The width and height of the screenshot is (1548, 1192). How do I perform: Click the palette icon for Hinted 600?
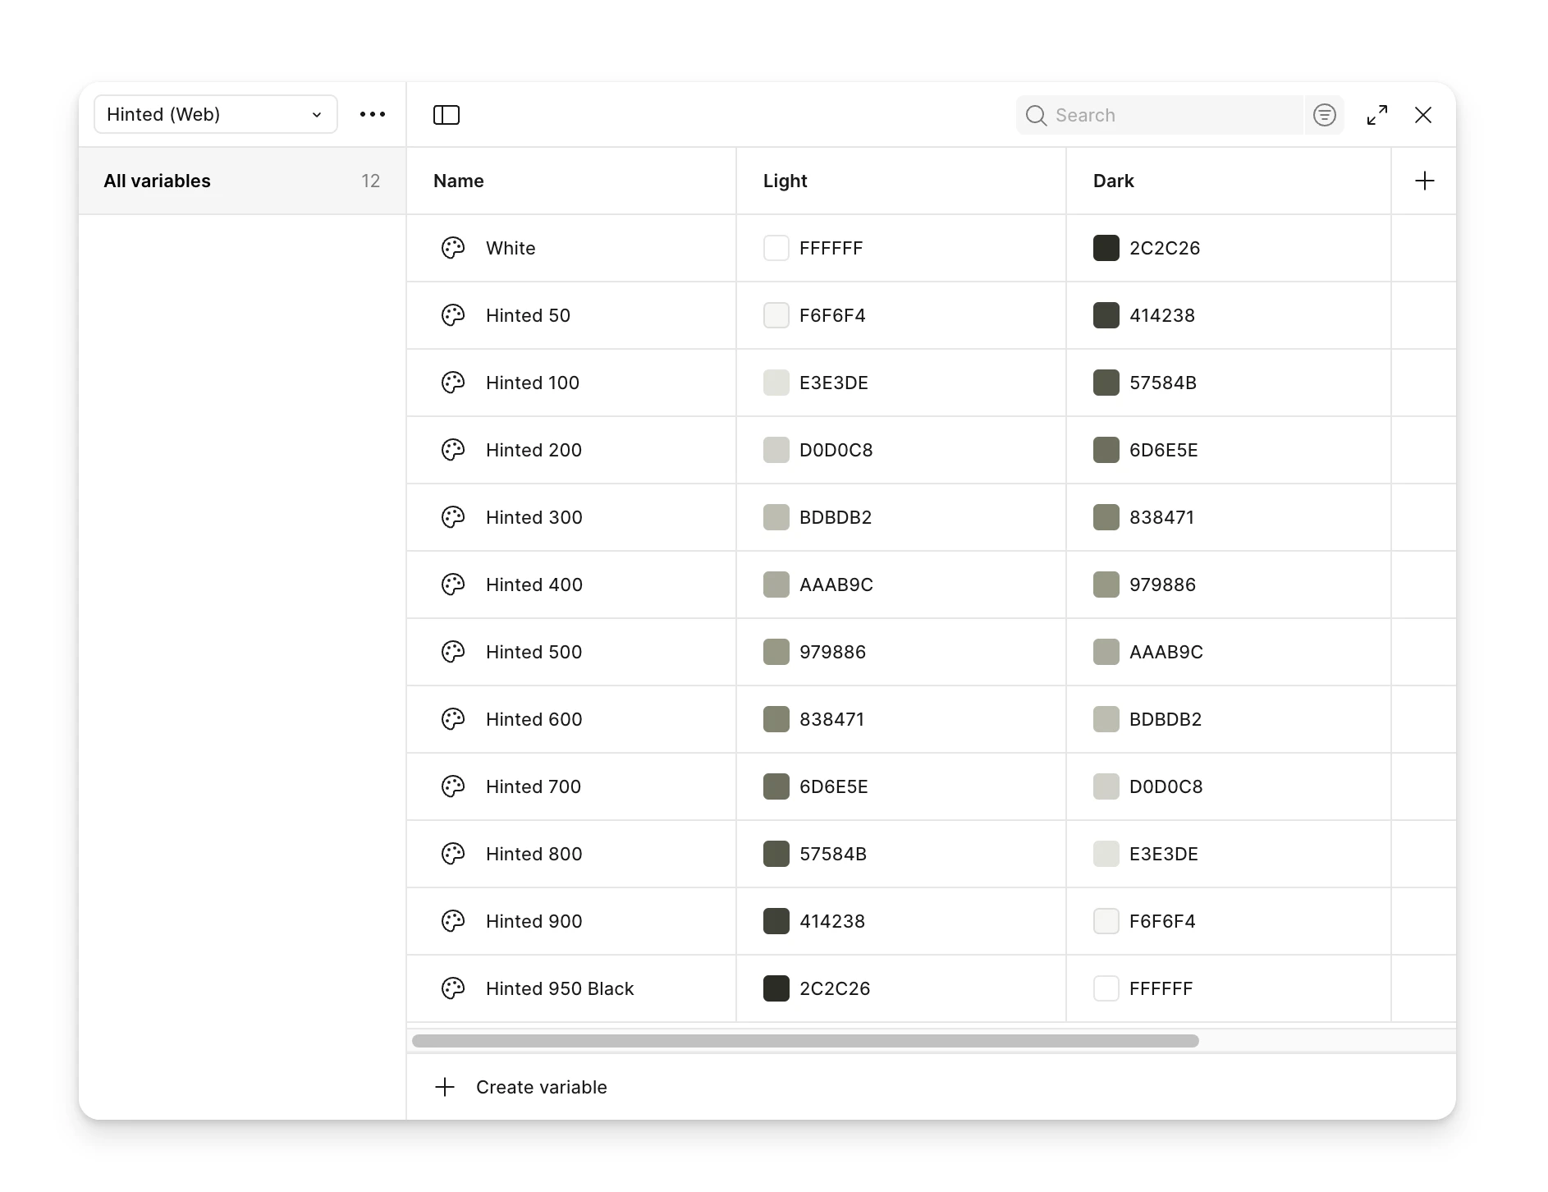tap(453, 719)
